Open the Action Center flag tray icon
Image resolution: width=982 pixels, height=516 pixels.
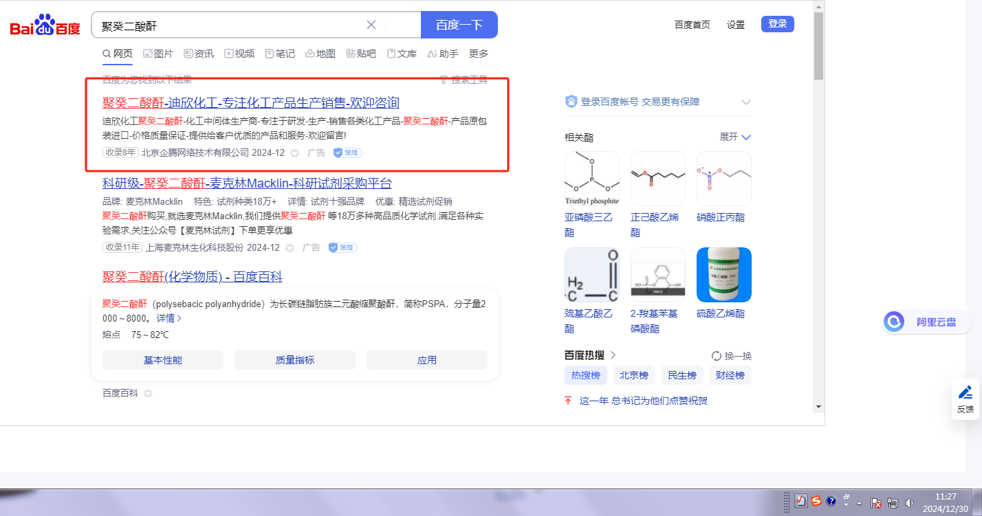(876, 502)
